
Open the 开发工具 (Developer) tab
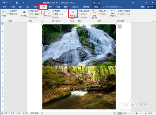pyautogui.click(x=75, y=7)
